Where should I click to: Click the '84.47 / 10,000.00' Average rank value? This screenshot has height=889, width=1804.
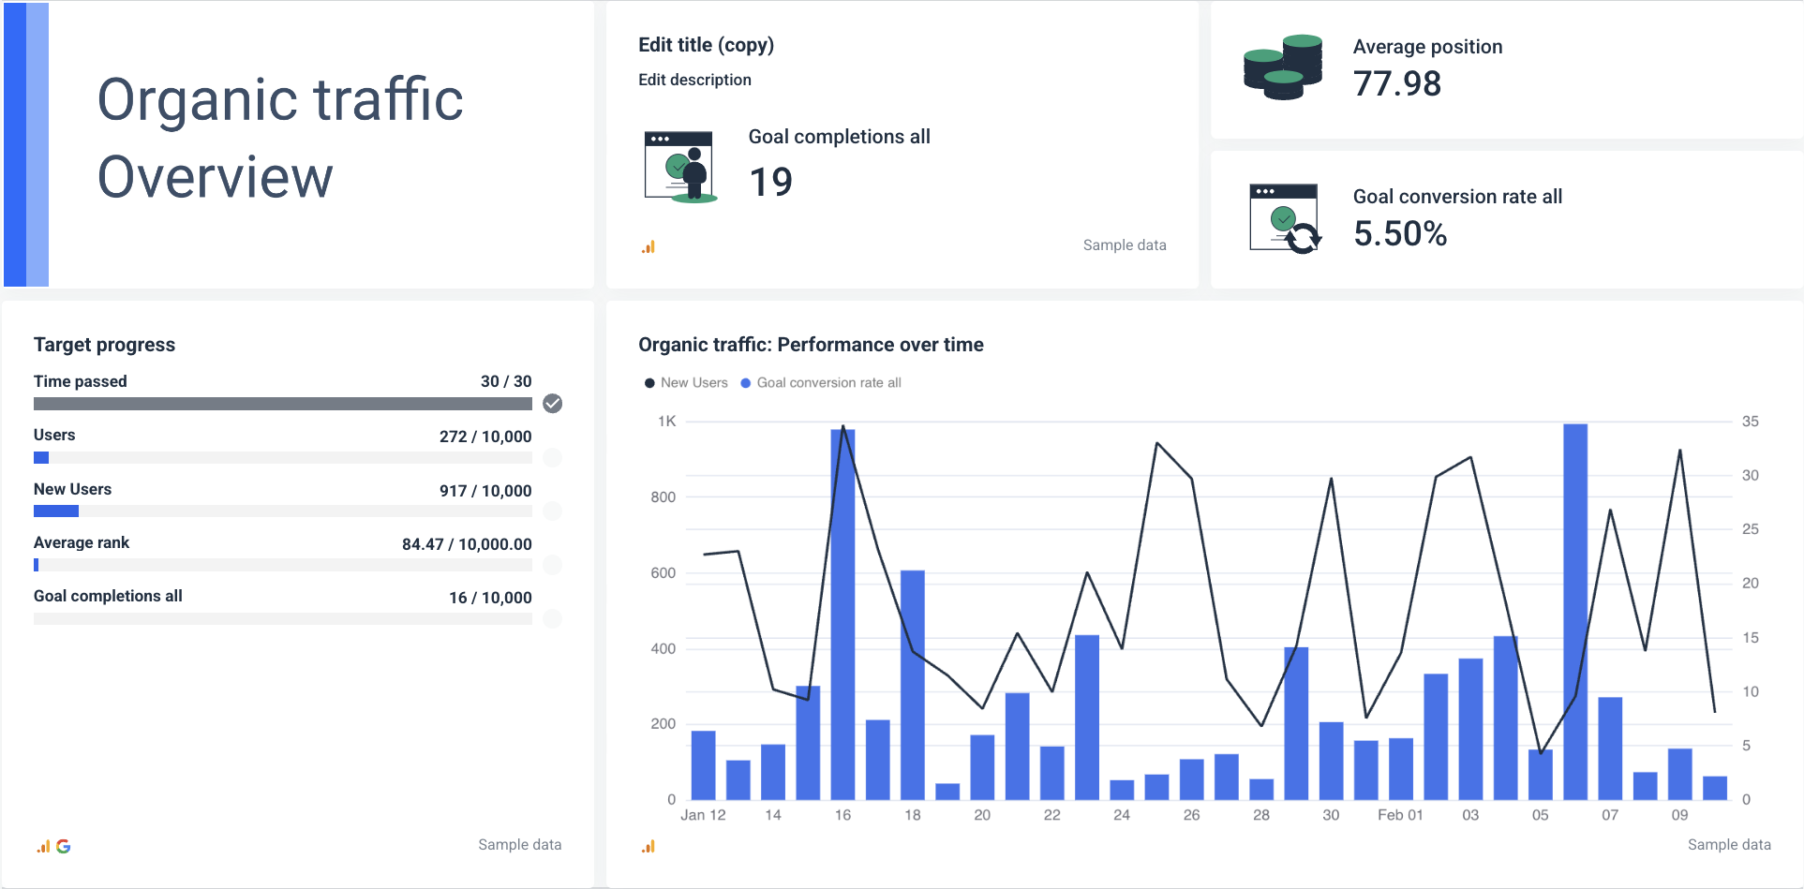[x=467, y=544]
